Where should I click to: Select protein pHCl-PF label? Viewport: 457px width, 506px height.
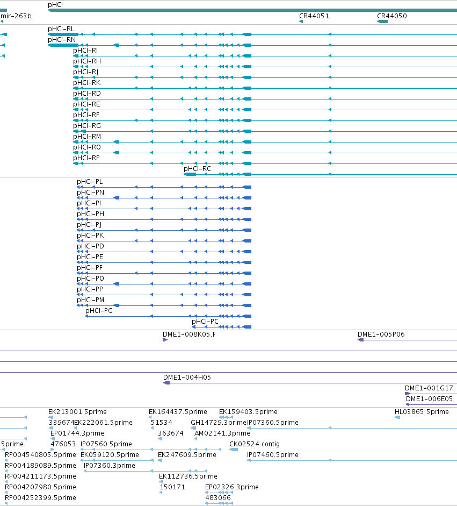tap(90, 268)
